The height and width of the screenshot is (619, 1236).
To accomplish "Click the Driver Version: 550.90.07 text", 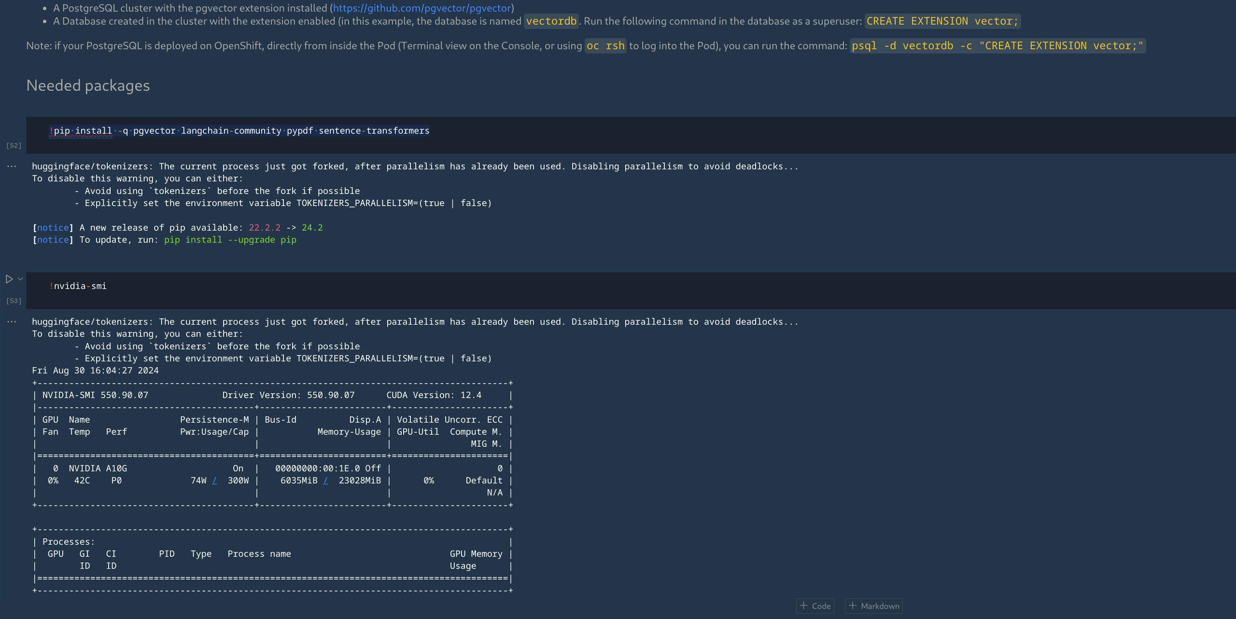I will (288, 395).
